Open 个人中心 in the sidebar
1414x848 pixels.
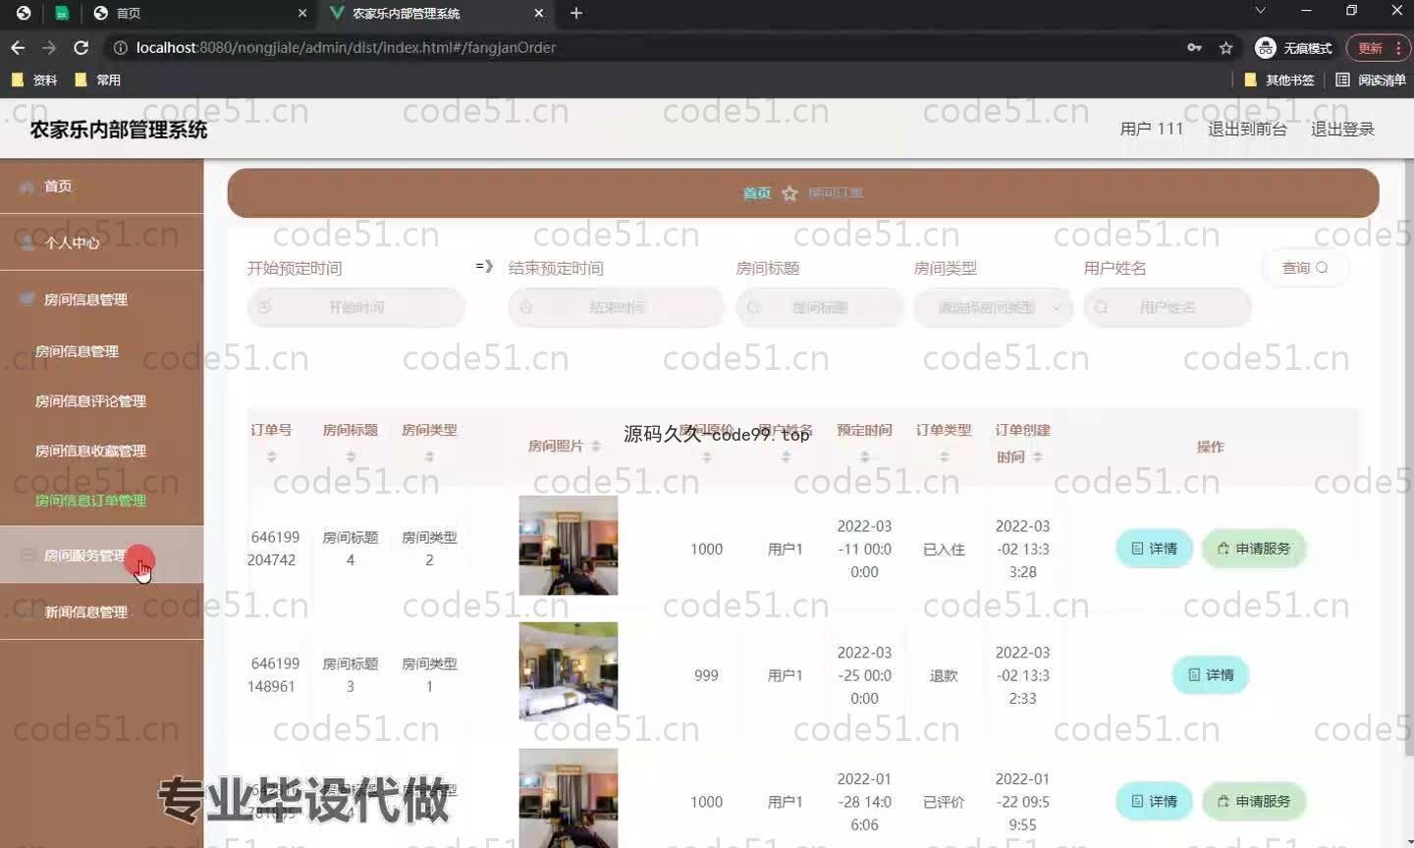click(102, 242)
